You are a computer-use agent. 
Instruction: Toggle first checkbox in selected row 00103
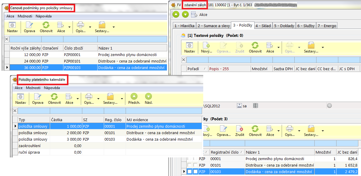189,171
